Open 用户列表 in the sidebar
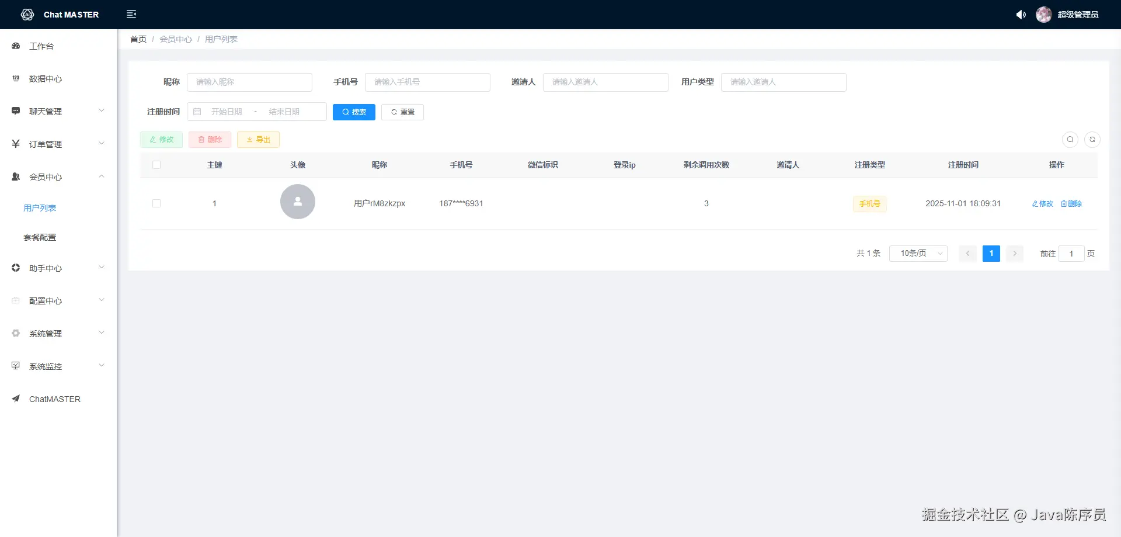Image resolution: width=1121 pixels, height=537 pixels. (x=40, y=208)
